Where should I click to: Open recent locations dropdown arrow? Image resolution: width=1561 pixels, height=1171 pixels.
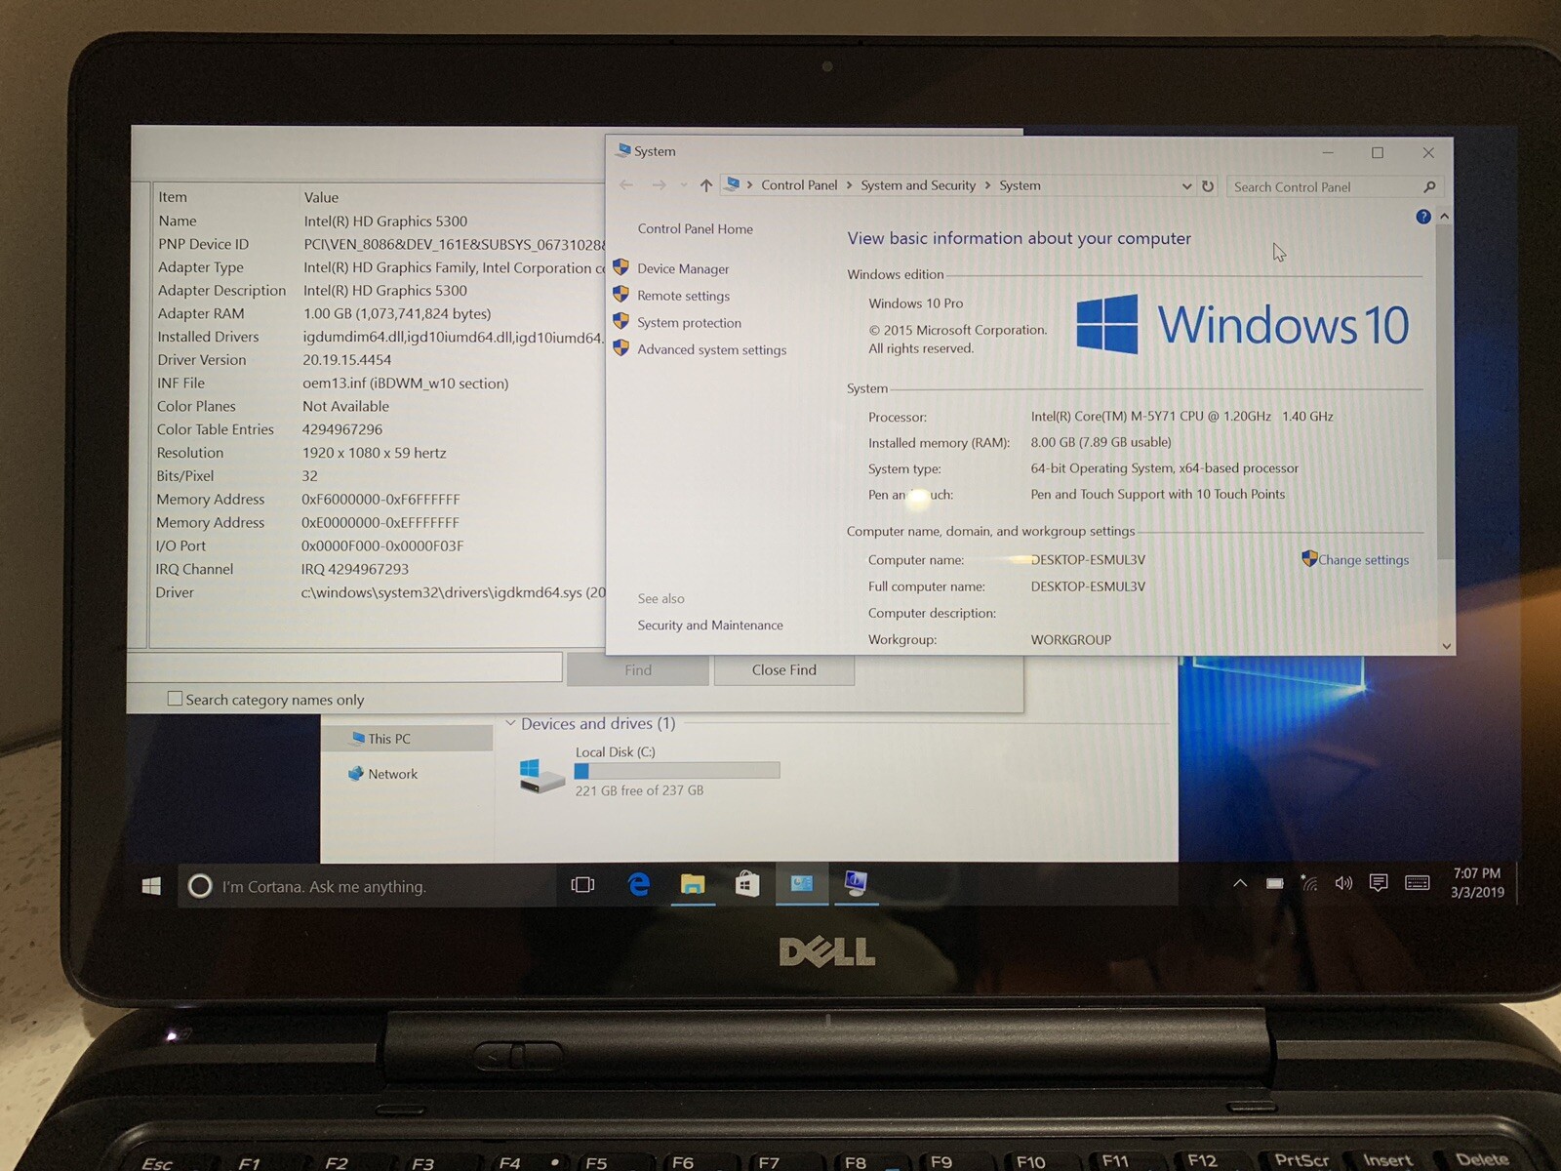point(683,185)
